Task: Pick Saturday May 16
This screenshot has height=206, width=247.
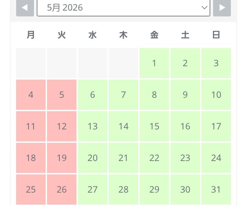Action: (185, 126)
